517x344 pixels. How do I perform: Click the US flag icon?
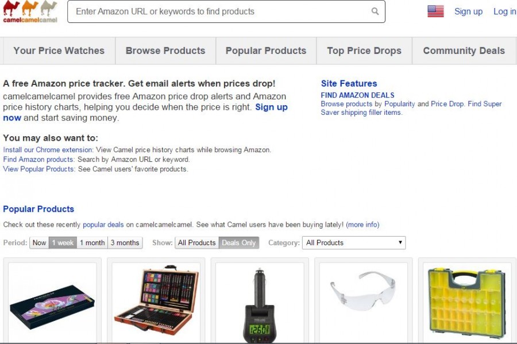click(435, 11)
